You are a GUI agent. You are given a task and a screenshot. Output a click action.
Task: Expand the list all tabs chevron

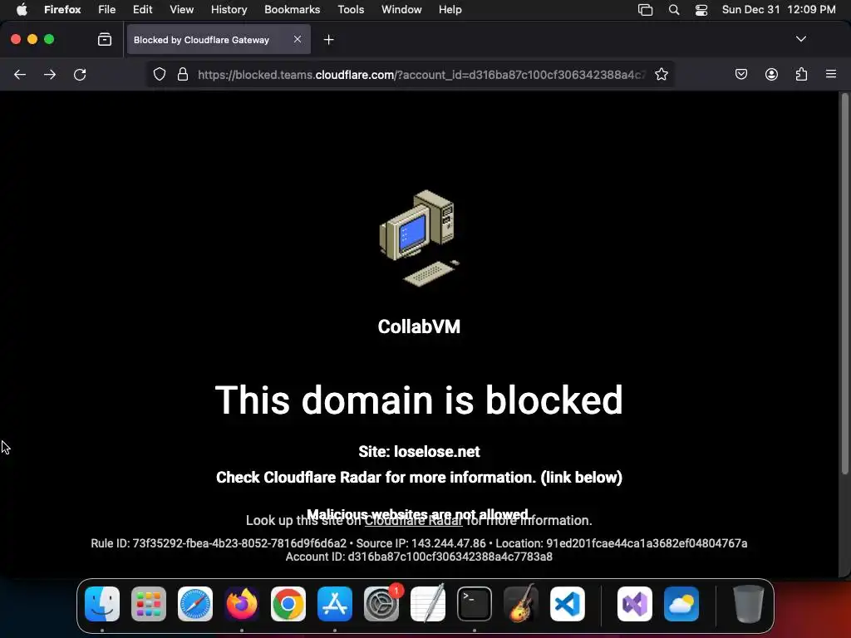coord(800,39)
